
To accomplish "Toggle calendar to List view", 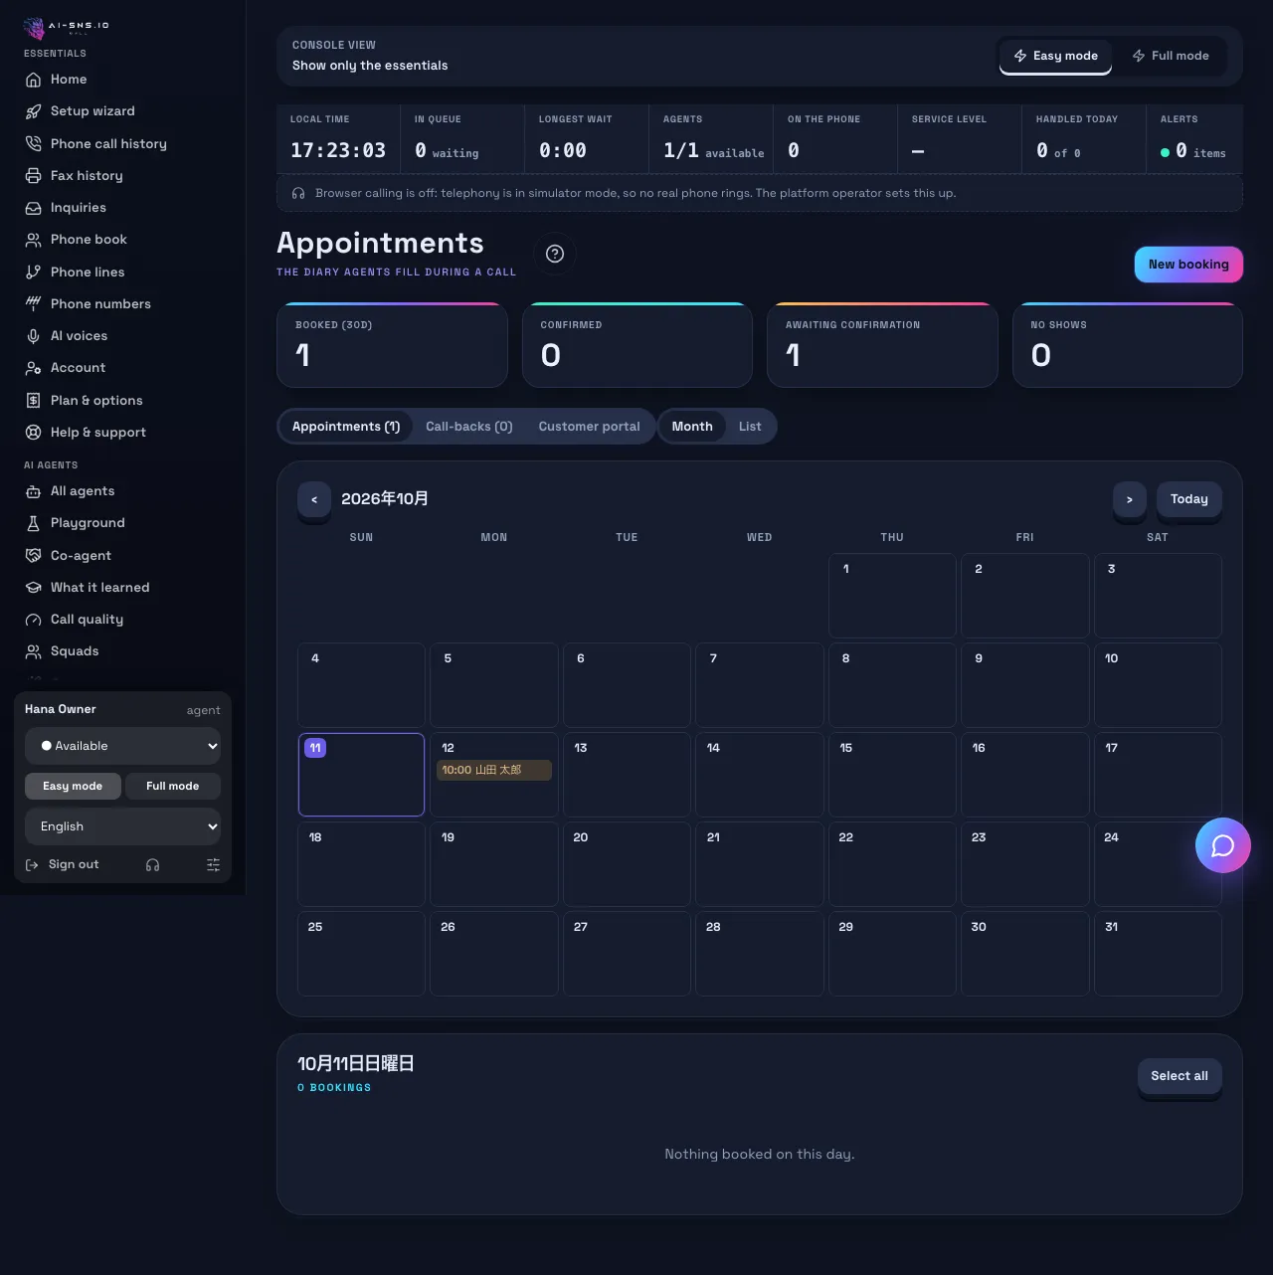I will pyautogui.click(x=750, y=427).
